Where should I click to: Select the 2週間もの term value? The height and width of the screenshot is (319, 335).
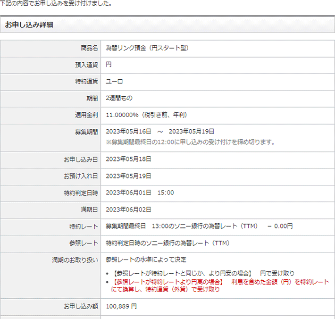click(119, 98)
